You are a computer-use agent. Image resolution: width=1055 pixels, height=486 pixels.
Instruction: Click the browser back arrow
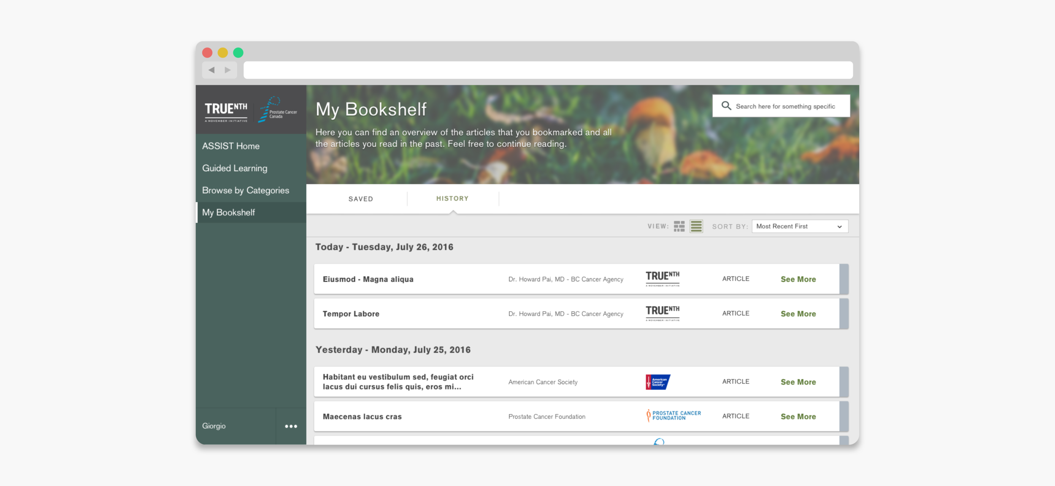[x=212, y=70]
